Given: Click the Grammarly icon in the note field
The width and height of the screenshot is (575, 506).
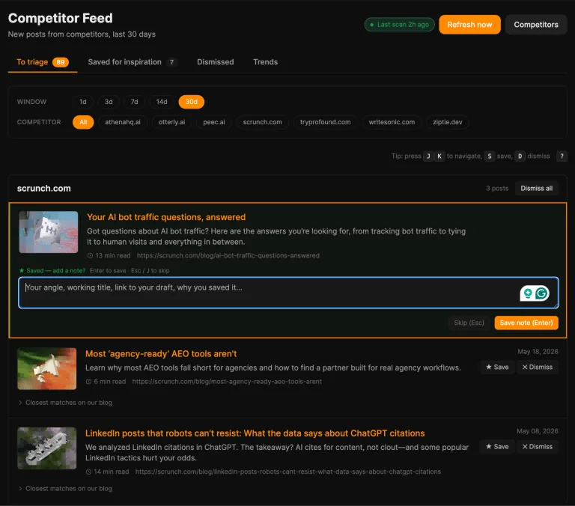Looking at the screenshot, I should pyautogui.click(x=541, y=293).
